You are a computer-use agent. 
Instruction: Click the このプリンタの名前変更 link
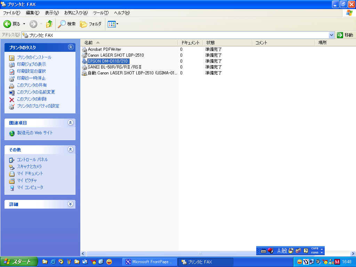36,92
